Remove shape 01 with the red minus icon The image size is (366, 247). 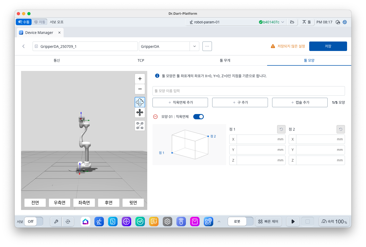[155, 117]
